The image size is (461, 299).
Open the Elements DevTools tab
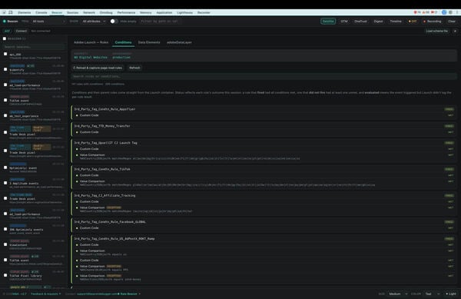(25, 12)
